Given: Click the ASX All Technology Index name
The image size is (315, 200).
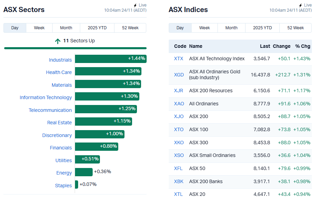Looking at the screenshot, I should tap(217, 59).
